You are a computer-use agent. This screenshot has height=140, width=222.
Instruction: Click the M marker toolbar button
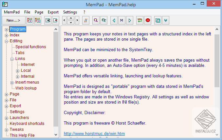tap(121, 20)
